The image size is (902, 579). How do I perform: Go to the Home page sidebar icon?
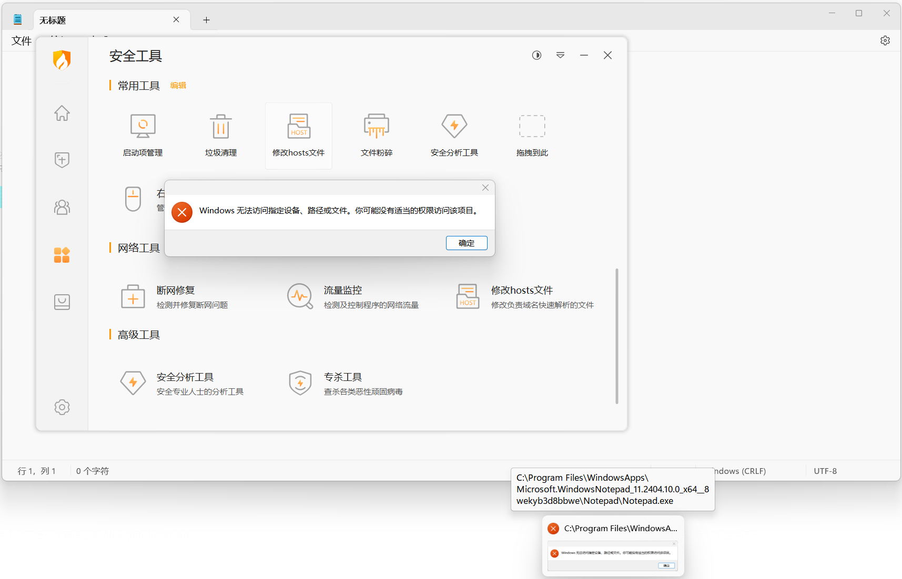(62, 113)
